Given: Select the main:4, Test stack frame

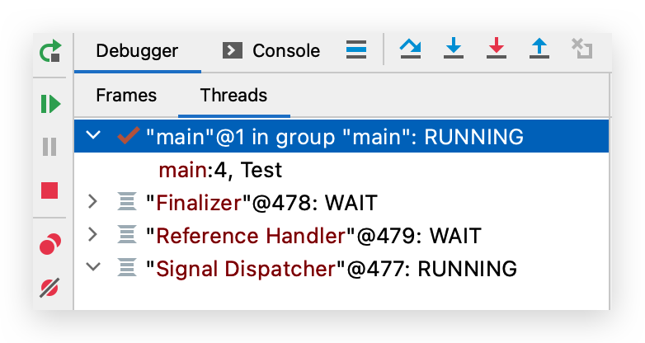Looking at the screenshot, I should point(219,170).
